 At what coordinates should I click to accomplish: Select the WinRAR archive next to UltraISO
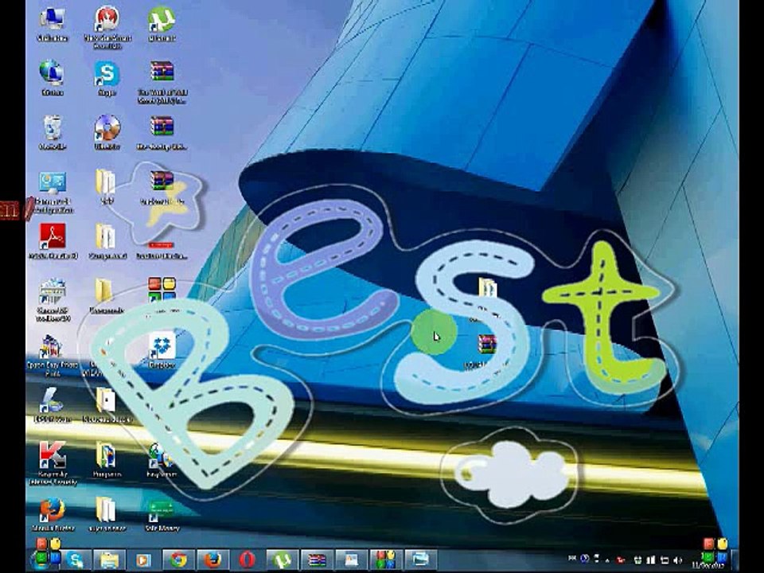pos(162,133)
